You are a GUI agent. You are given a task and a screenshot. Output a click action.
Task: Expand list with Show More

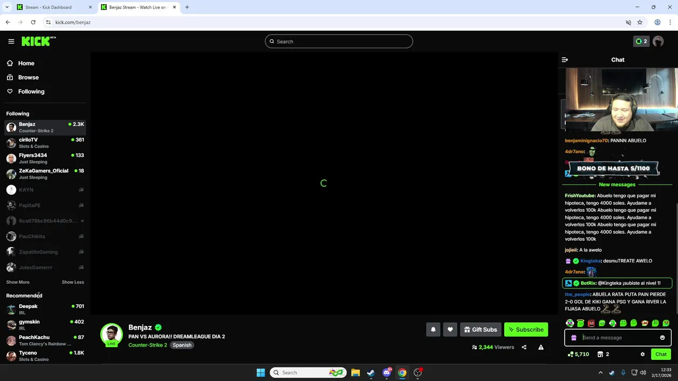pos(17,282)
